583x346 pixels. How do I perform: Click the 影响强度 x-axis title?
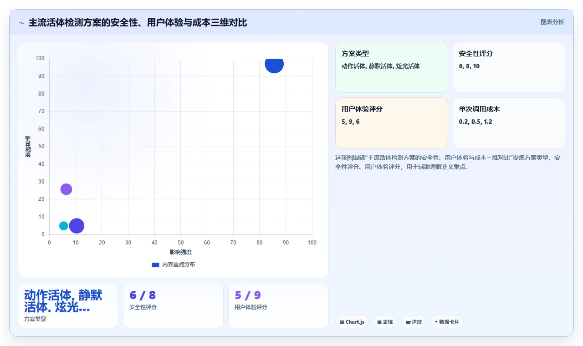[x=181, y=252]
